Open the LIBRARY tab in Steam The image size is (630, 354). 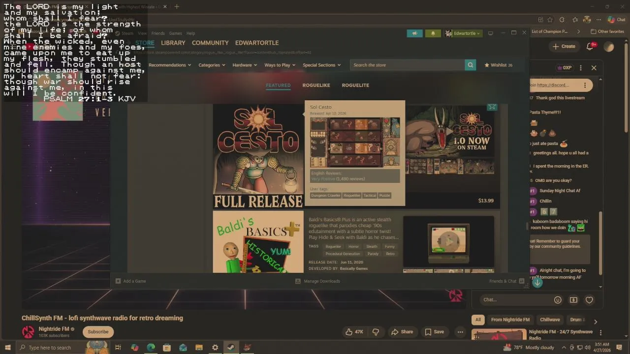click(173, 43)
